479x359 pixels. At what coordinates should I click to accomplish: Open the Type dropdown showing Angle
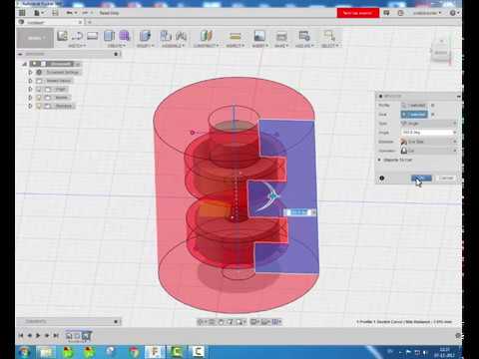(429, 124)
